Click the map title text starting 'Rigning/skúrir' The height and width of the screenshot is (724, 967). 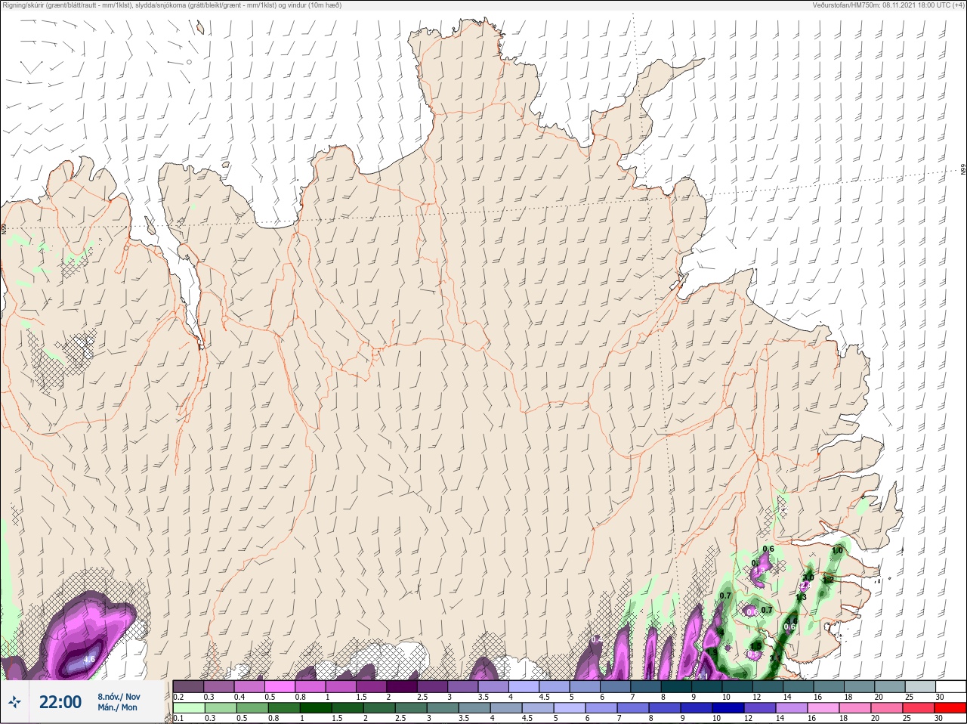[x=172, y=5]
